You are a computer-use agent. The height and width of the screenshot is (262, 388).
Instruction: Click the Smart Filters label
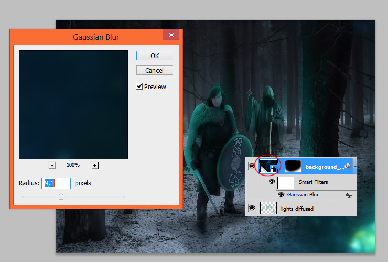[x=313, y=182]
